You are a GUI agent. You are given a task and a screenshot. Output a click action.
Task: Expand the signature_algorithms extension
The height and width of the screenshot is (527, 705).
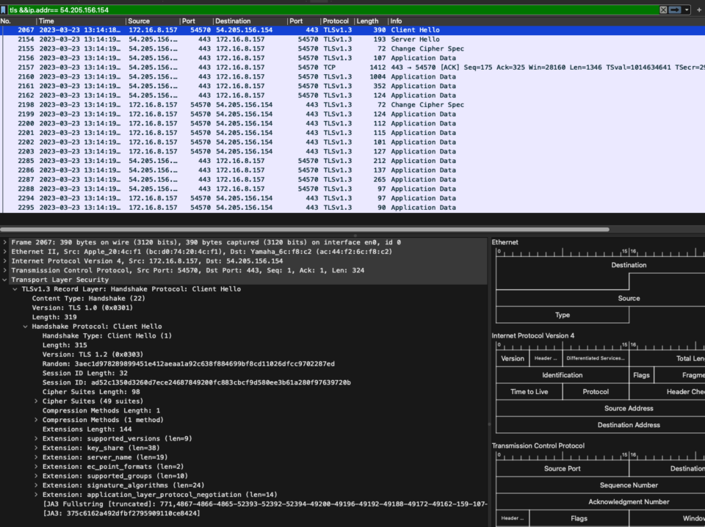35,484
